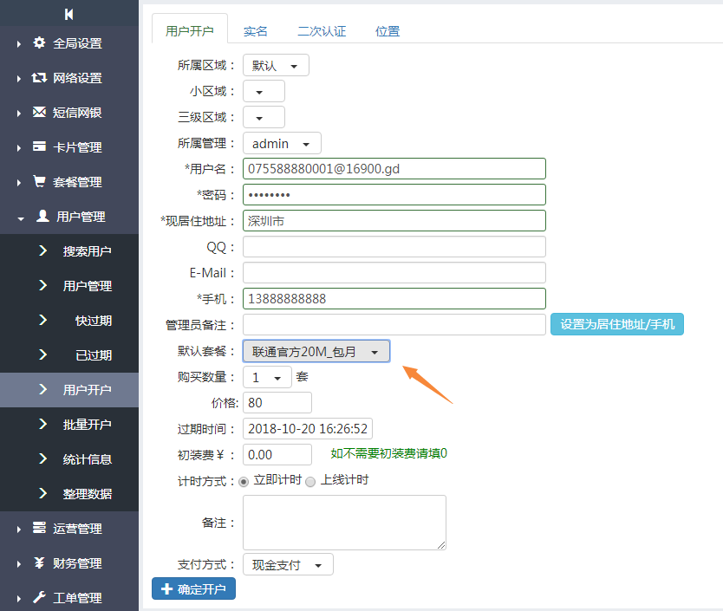Viewport: 723px width, 611px height.
Task: Click the 设置为居住地址/手机 button
Action: click(617, 324)
